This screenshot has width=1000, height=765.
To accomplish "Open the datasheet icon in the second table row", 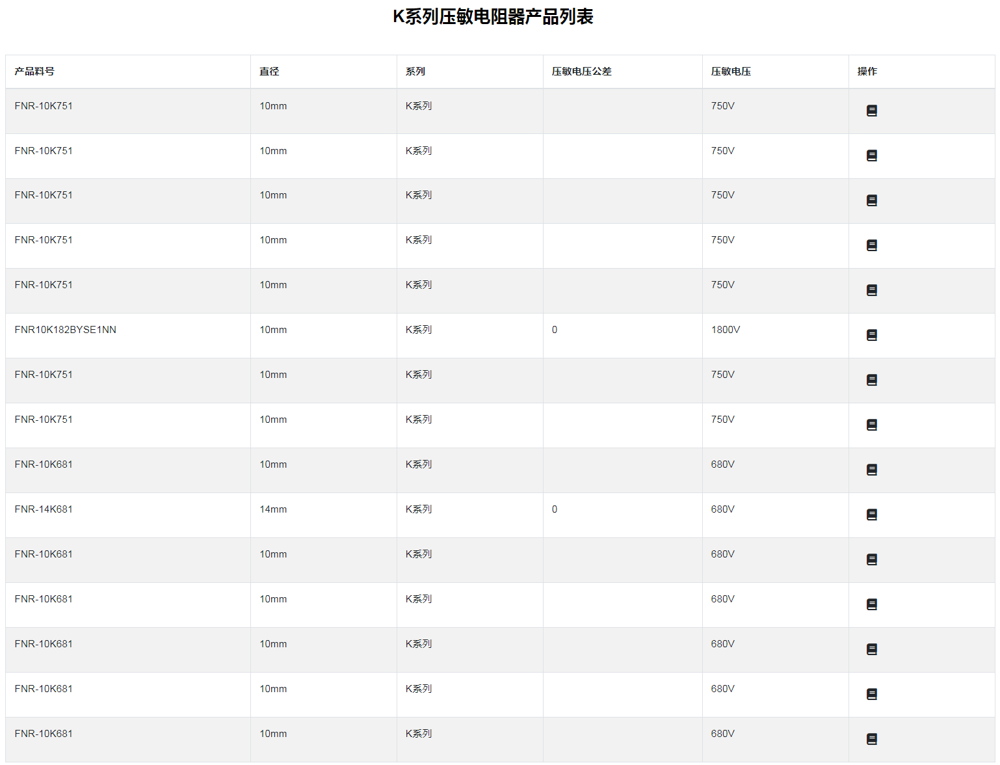I will click(871, 155).
